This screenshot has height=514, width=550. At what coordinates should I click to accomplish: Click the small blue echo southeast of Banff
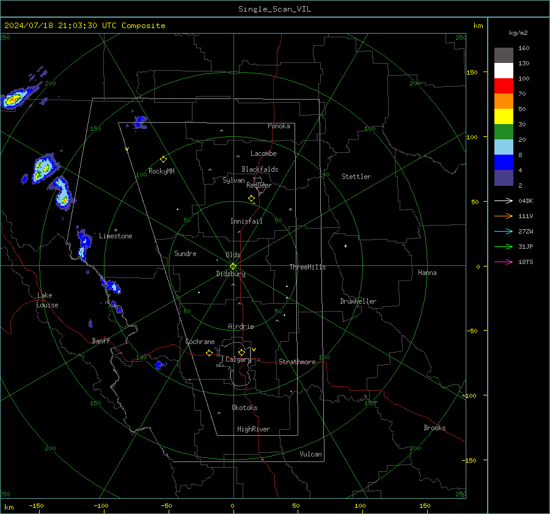(160, 365)
